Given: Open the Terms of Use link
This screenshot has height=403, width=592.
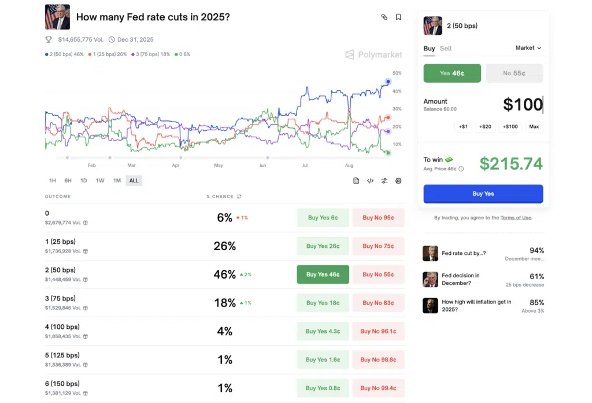Looking at the screenshot, I should pos(516,218).
